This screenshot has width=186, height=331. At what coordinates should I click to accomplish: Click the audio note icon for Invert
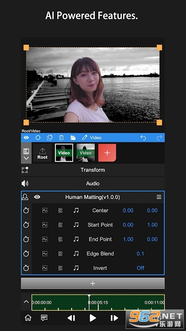coord(76,268)
